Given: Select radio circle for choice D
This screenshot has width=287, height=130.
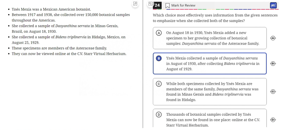Looking at the screenshot, I should 158,114.
